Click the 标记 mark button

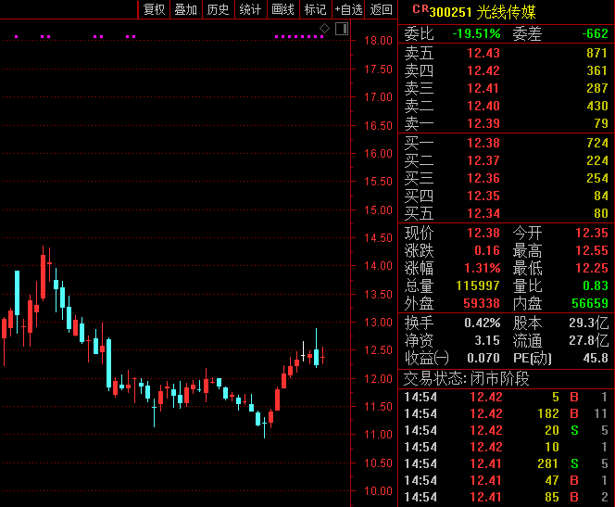click(x=315, y=10)
